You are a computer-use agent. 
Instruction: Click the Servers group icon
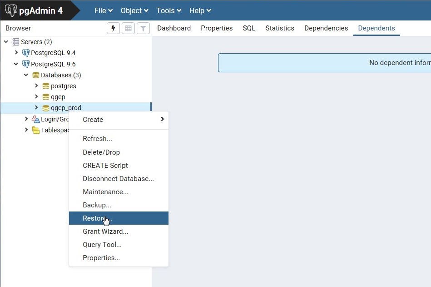click(x=16, y=42)
